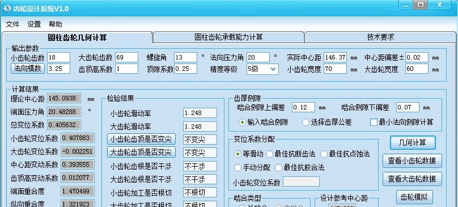
Task: Click the 大齿轮宽度 input field
Action: (417, 69)
